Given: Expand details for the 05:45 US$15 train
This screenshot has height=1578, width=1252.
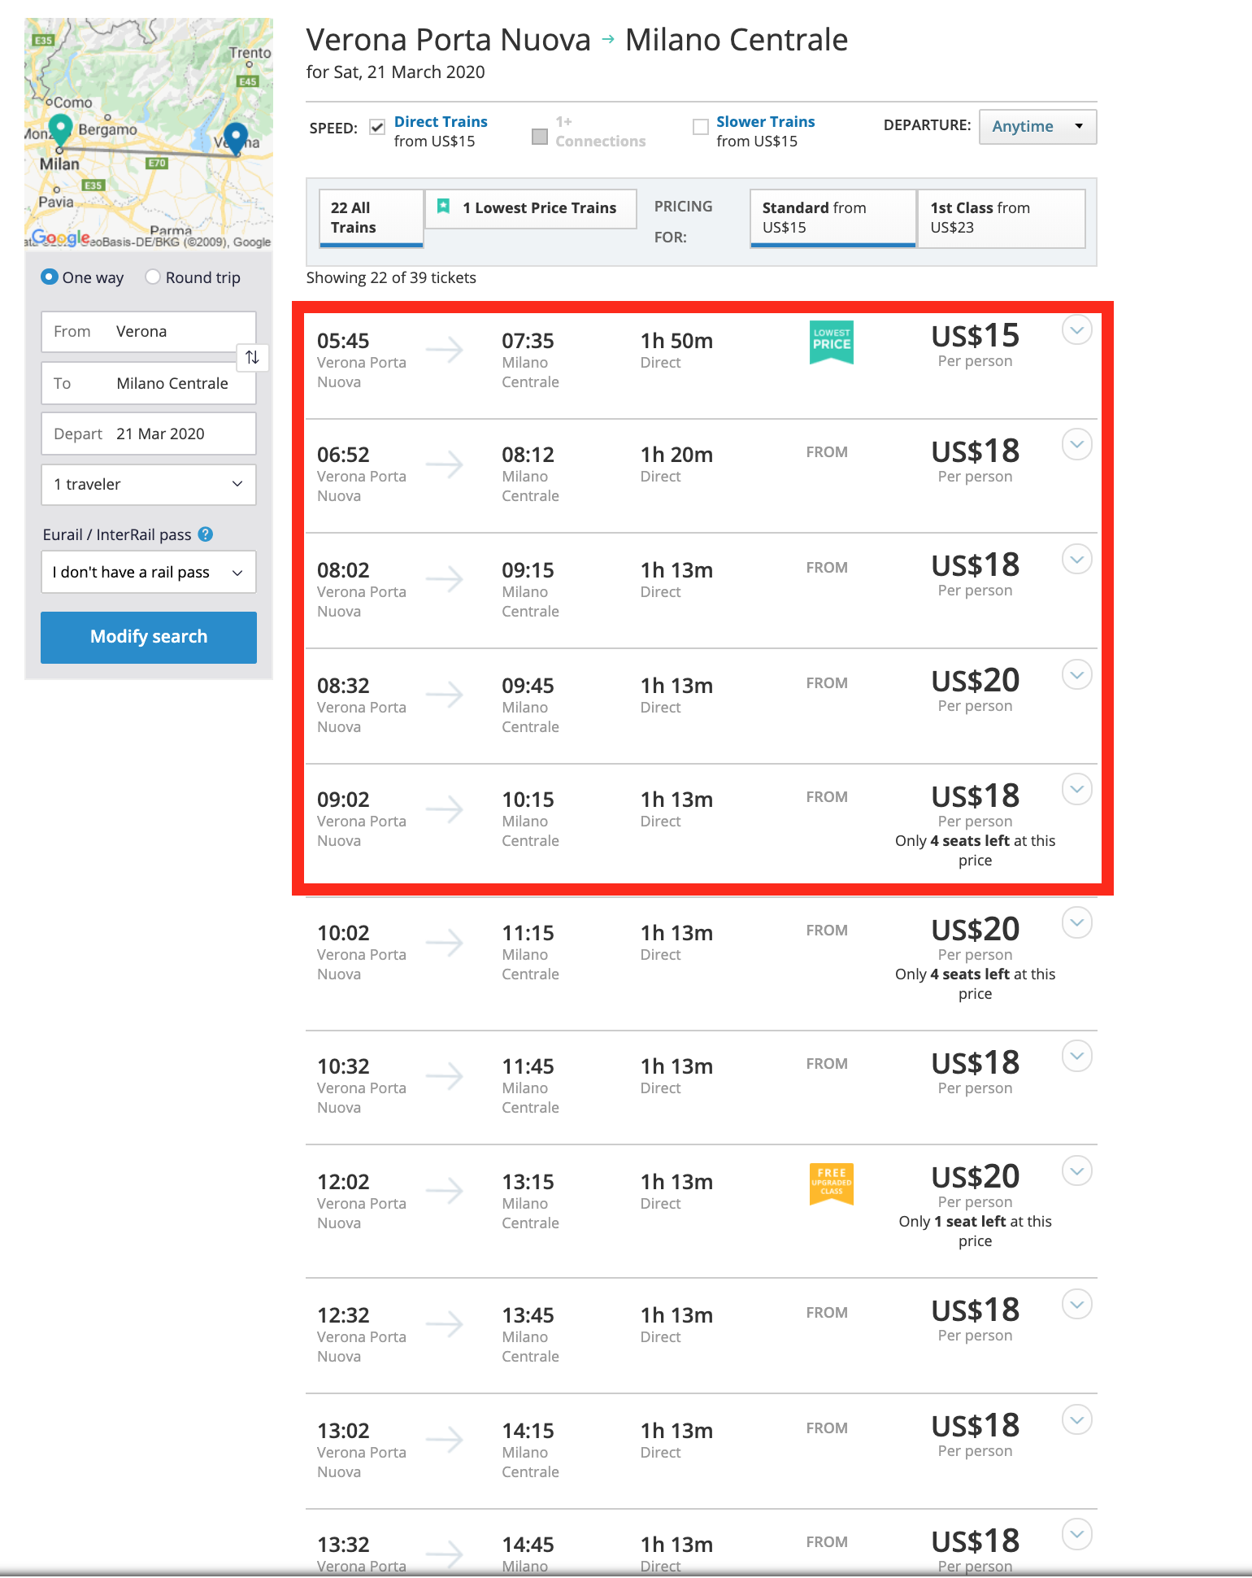Looking at the screenshot, I should pyautogui.click(x=1077, y=330).
